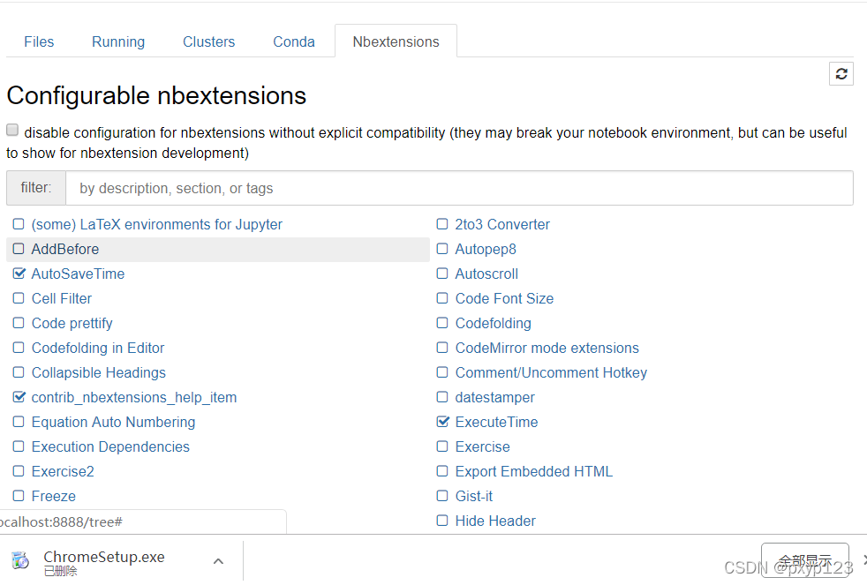
Task: Select the 2to3 Converter extension
Action: tap(502, 224)
